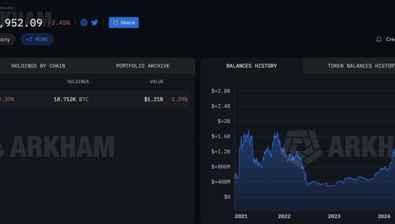Select the 18.712K BTC holdings cell
This screenshot has height=224, width=395.
click(71, 99)
